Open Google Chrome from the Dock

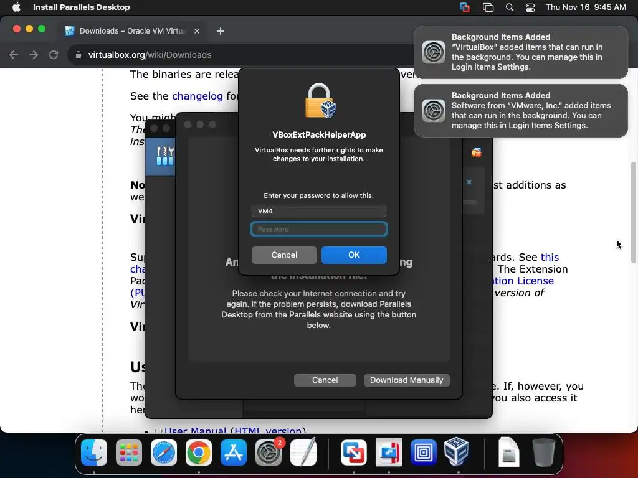point(199,452)
